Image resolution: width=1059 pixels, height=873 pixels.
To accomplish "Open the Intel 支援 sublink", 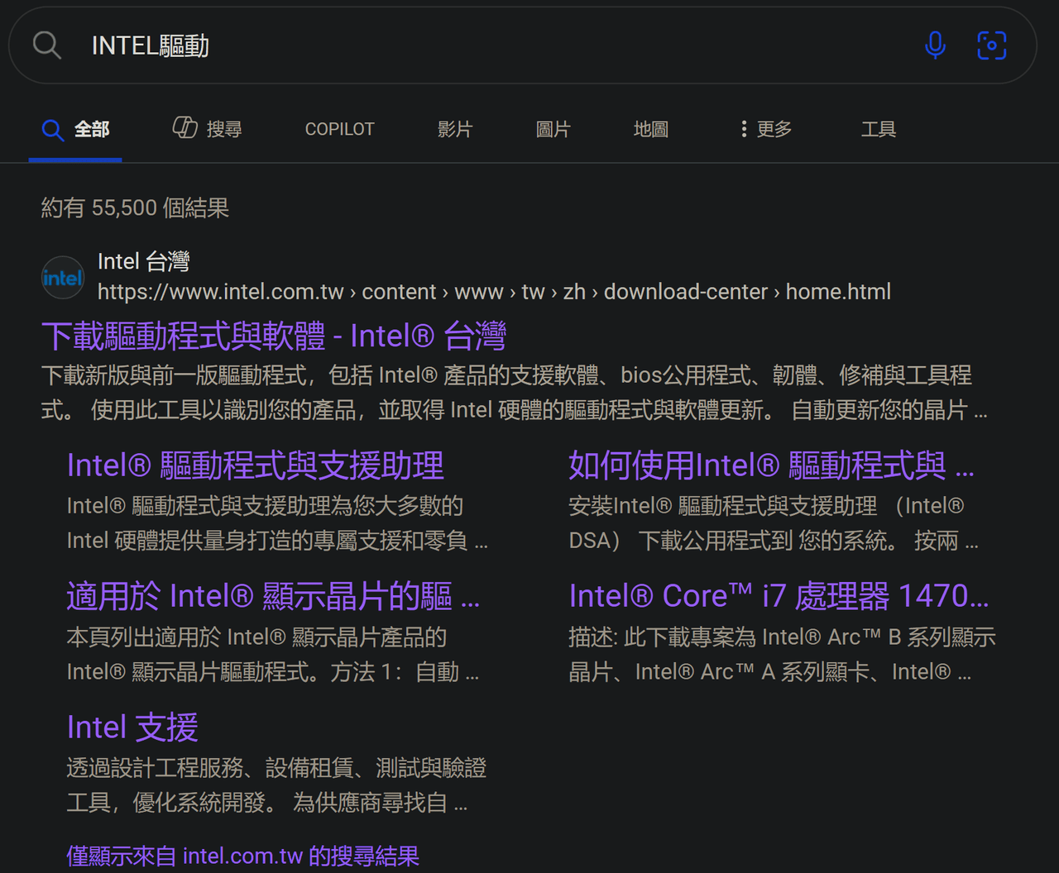I will pos(132,728).
